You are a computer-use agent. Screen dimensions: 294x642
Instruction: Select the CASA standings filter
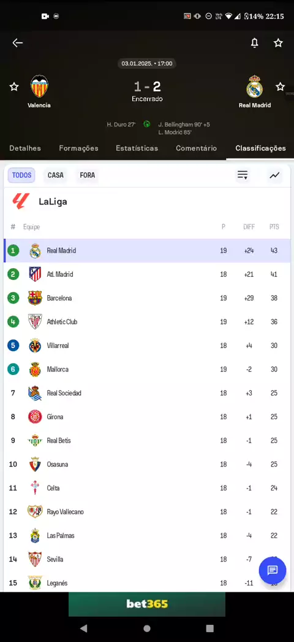(x=56, y=176)
